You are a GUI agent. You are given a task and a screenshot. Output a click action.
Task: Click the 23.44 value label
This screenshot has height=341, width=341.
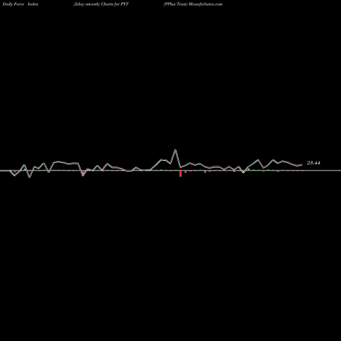pyautogui.click(x=314, y=163)
